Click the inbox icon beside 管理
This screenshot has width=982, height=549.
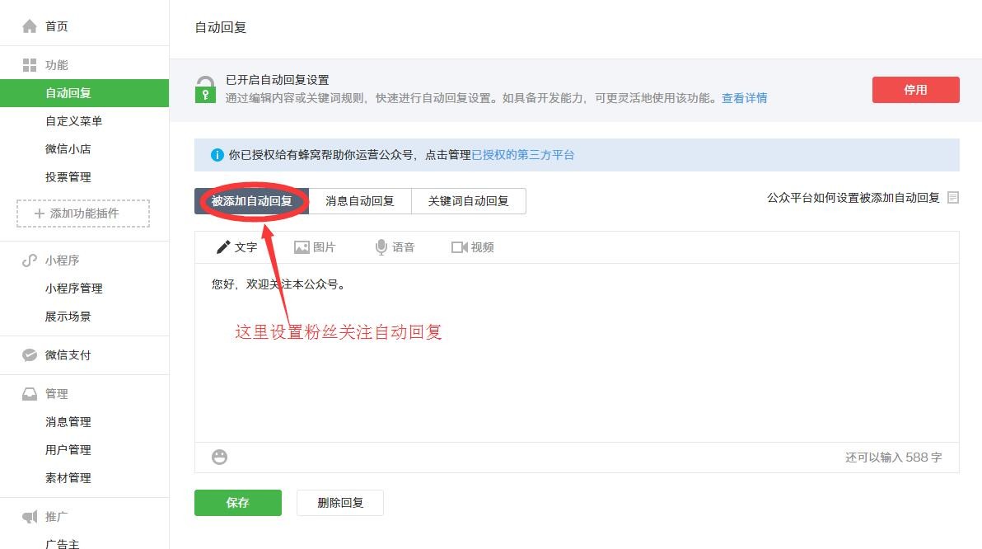click(30, 393)
